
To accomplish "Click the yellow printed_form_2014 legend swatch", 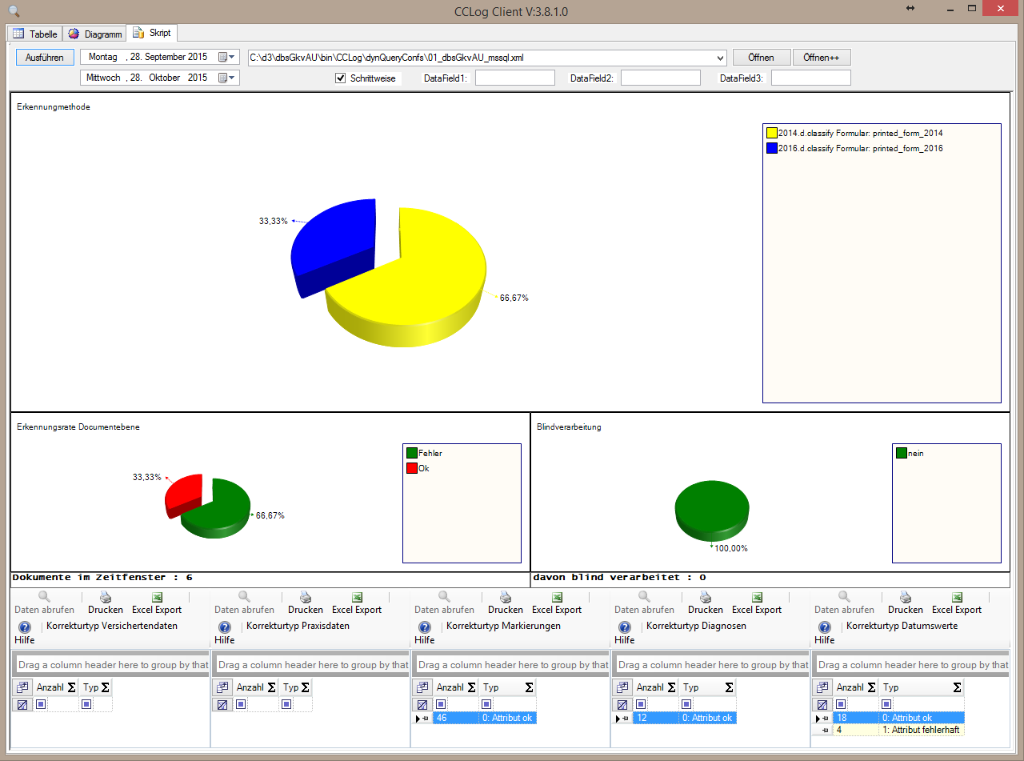I will click(772, 134).
